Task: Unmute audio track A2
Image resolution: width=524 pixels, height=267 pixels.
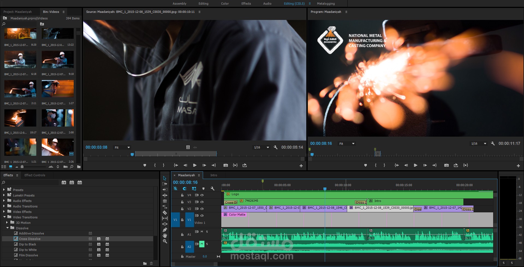Action: coord(202,244)
